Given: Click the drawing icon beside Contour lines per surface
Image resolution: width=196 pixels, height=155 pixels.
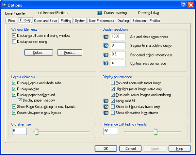Looking at the screenshot, I should 106,64.
